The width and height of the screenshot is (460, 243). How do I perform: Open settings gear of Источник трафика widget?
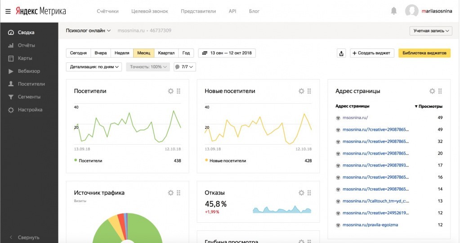point(170,193)
